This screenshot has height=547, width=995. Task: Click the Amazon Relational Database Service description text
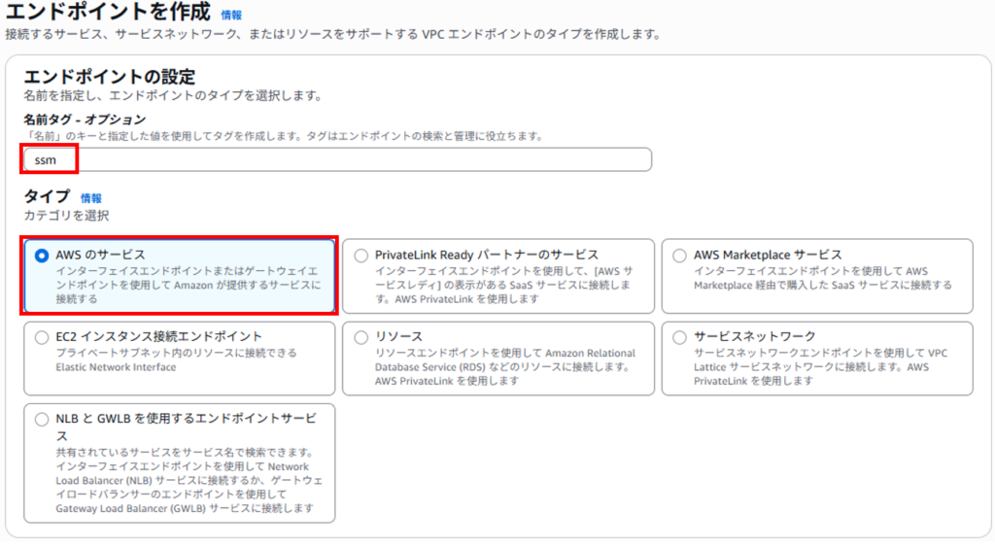(505, 367)
